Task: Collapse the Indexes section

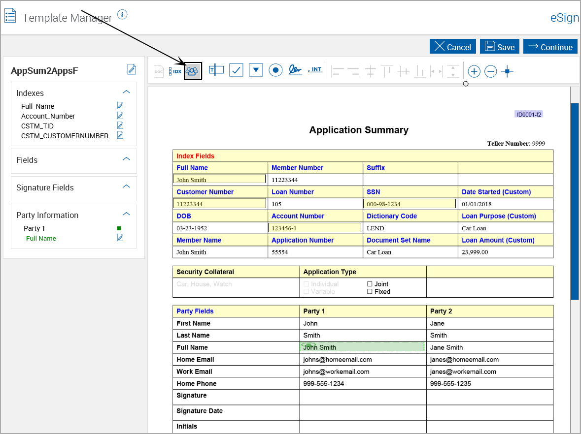Action: point(126,92)
